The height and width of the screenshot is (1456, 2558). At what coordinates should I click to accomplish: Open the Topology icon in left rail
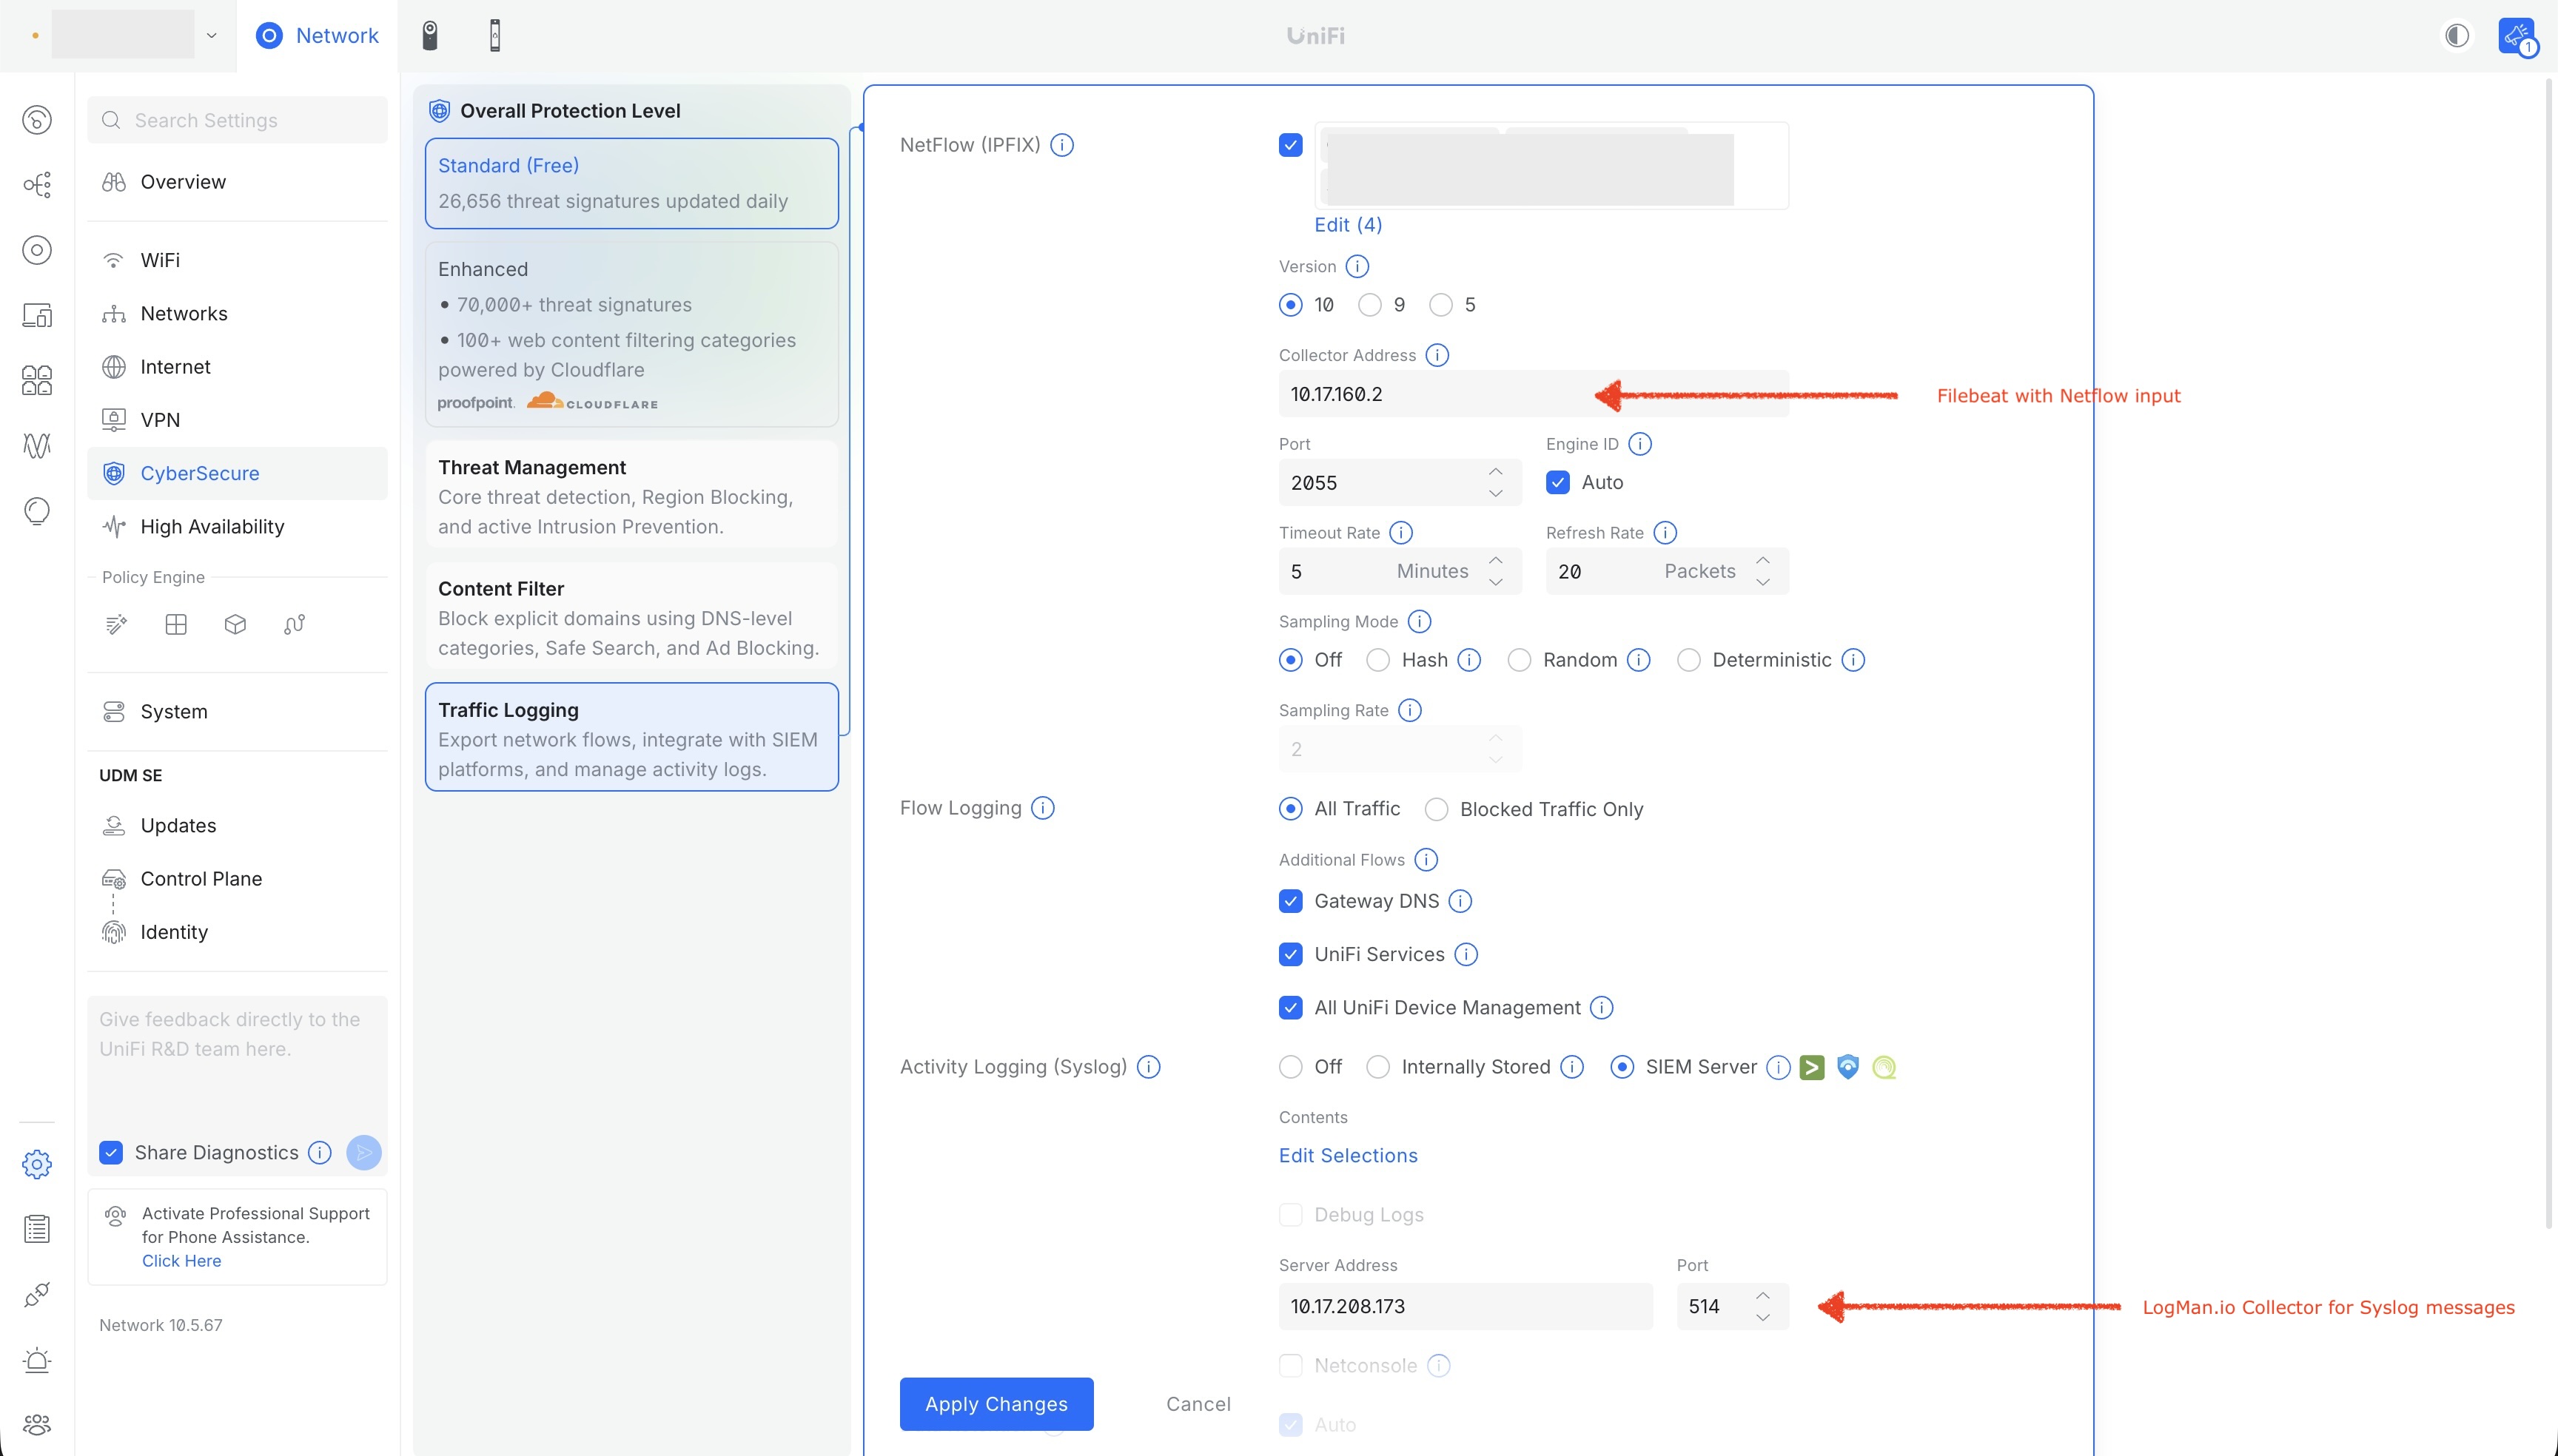(x=37, y=185)
